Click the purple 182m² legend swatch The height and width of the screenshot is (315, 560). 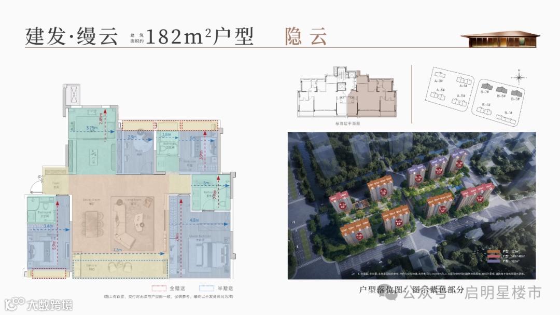(x=494, y=261)
